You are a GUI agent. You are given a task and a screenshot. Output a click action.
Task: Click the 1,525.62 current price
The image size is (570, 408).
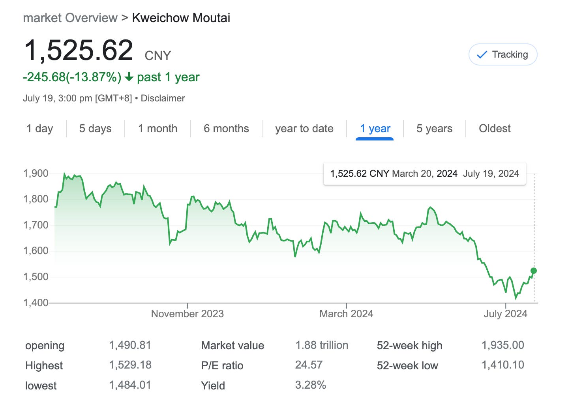pos(79,51)
